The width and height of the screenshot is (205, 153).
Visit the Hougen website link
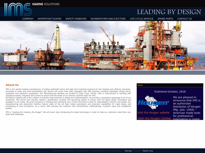[x=153, y=113]
